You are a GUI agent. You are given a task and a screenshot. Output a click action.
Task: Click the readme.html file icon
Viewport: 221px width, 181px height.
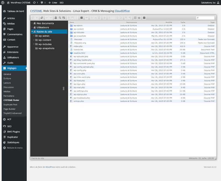pos(71,53)
